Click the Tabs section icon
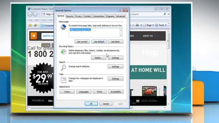The height and width of the screenshot is (123, 219). 63,80
